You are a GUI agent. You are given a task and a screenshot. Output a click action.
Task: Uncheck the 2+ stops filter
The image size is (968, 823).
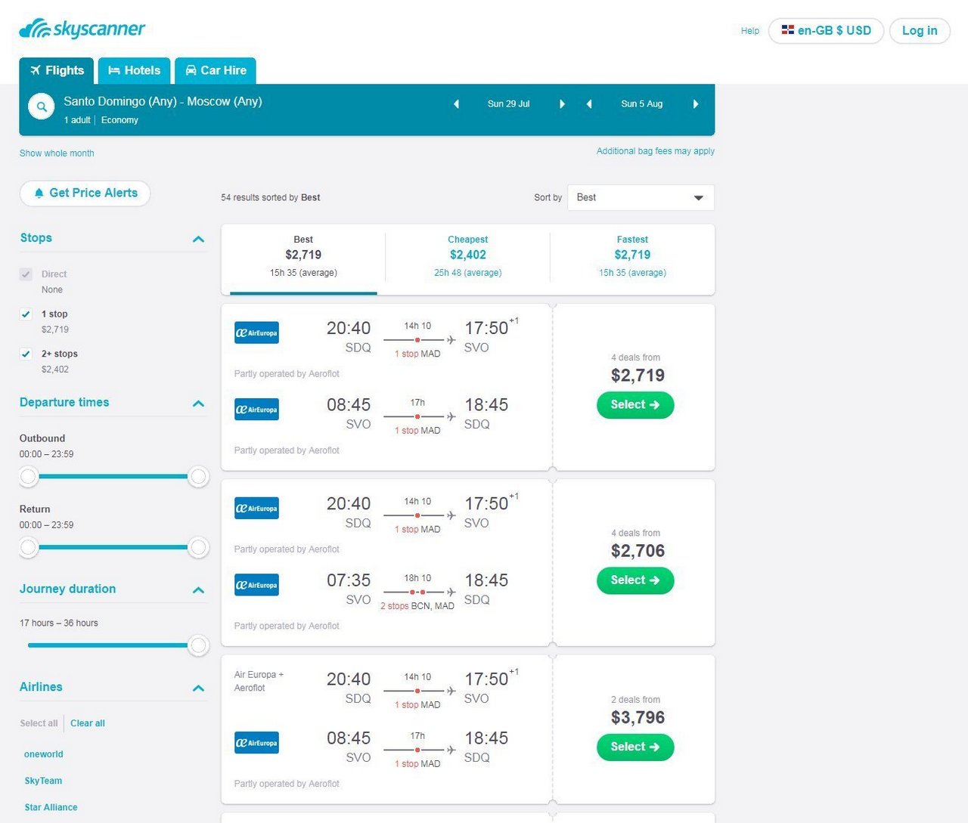(26, 354)
